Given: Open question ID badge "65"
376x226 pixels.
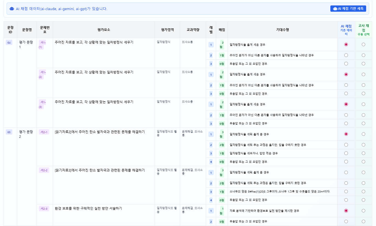Looking at the screenshot, I should coord(9,132).
